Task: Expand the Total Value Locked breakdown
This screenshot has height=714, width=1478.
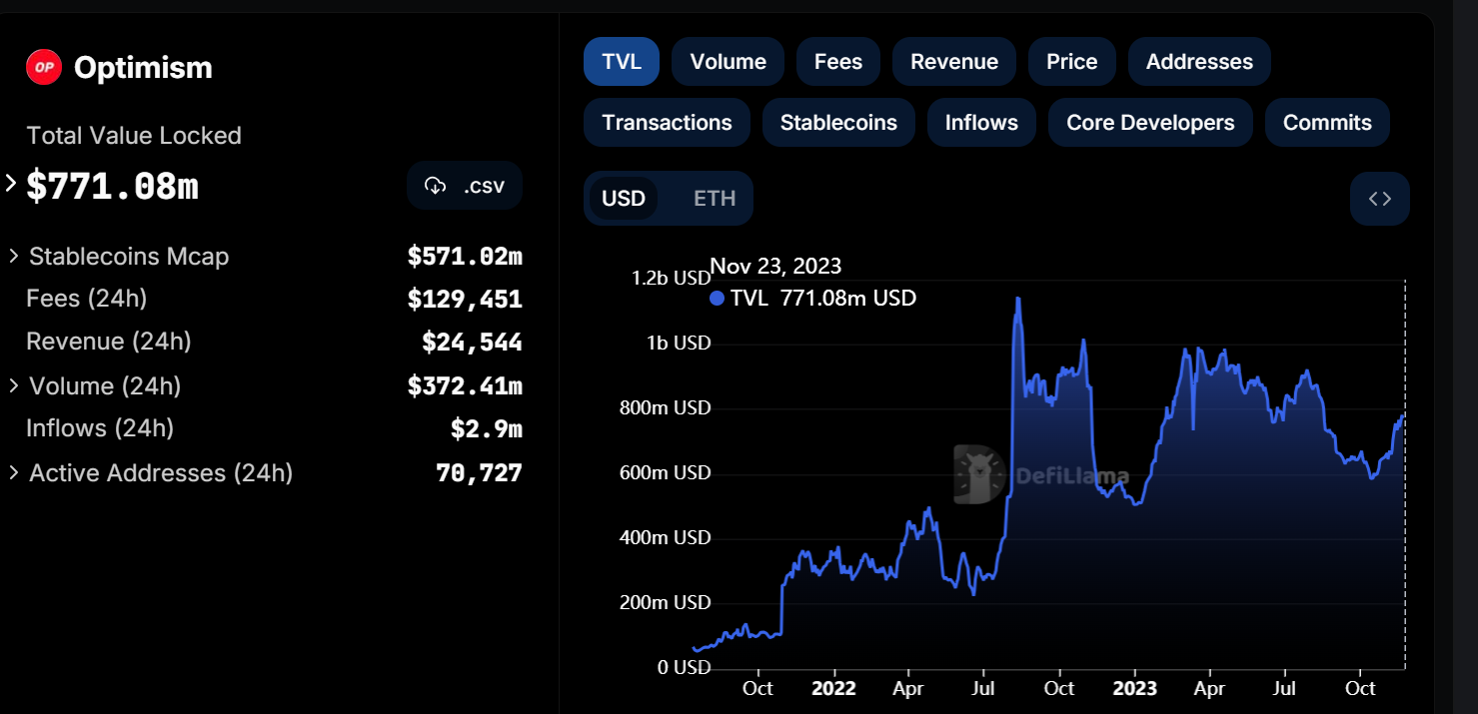Action: click(11, 184)
